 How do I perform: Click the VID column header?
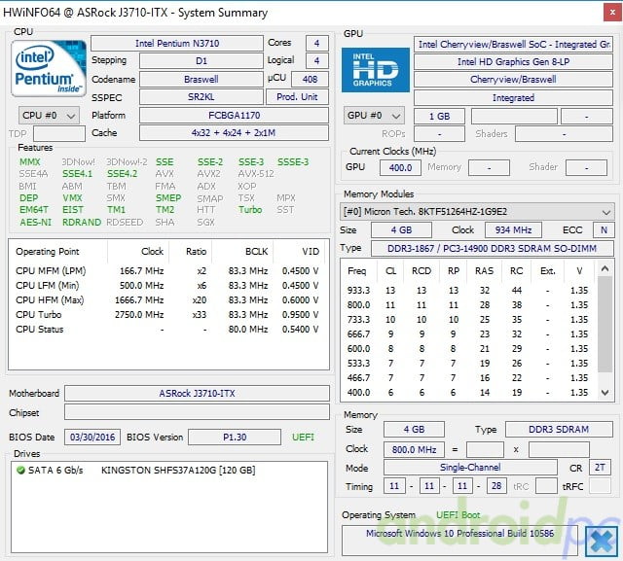tap(311, 252)
